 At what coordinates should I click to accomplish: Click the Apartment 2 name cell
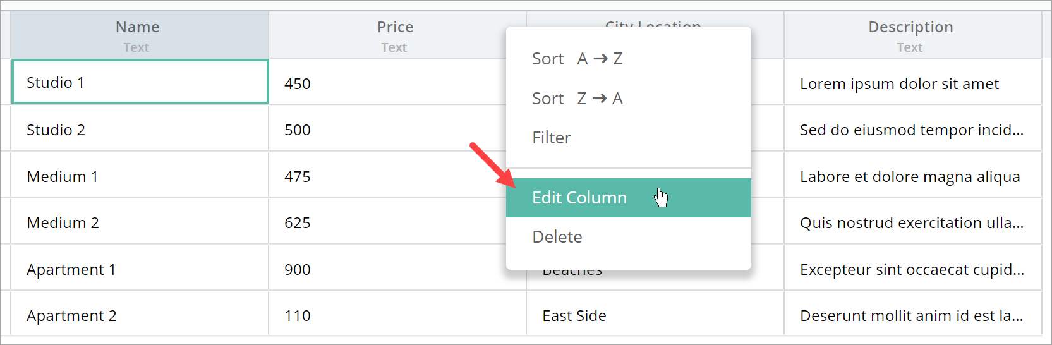140,315
